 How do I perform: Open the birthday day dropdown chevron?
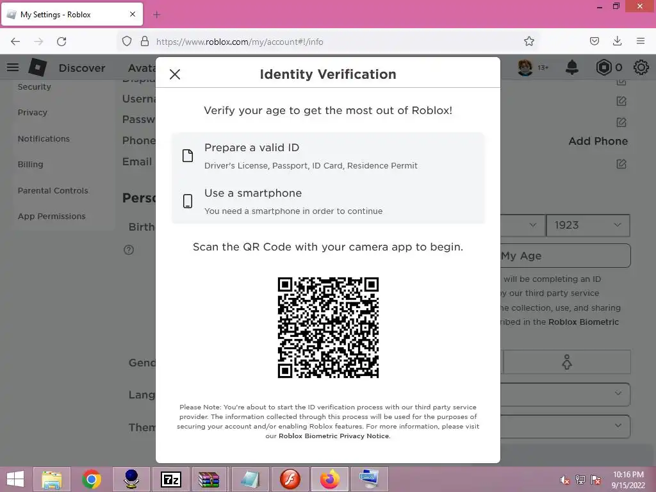pyautogui.click(x=532, y=225)
